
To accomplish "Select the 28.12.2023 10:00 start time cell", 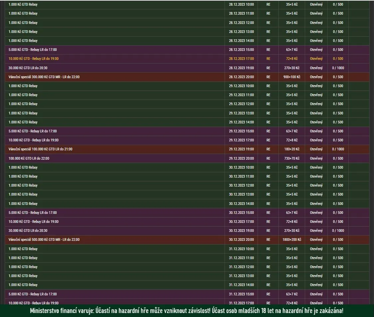I will 241,5.
